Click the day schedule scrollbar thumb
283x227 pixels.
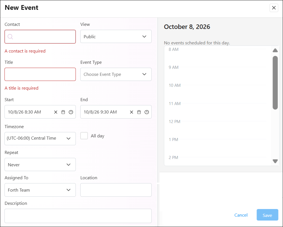pyautogui.click(x=275, y=83)
